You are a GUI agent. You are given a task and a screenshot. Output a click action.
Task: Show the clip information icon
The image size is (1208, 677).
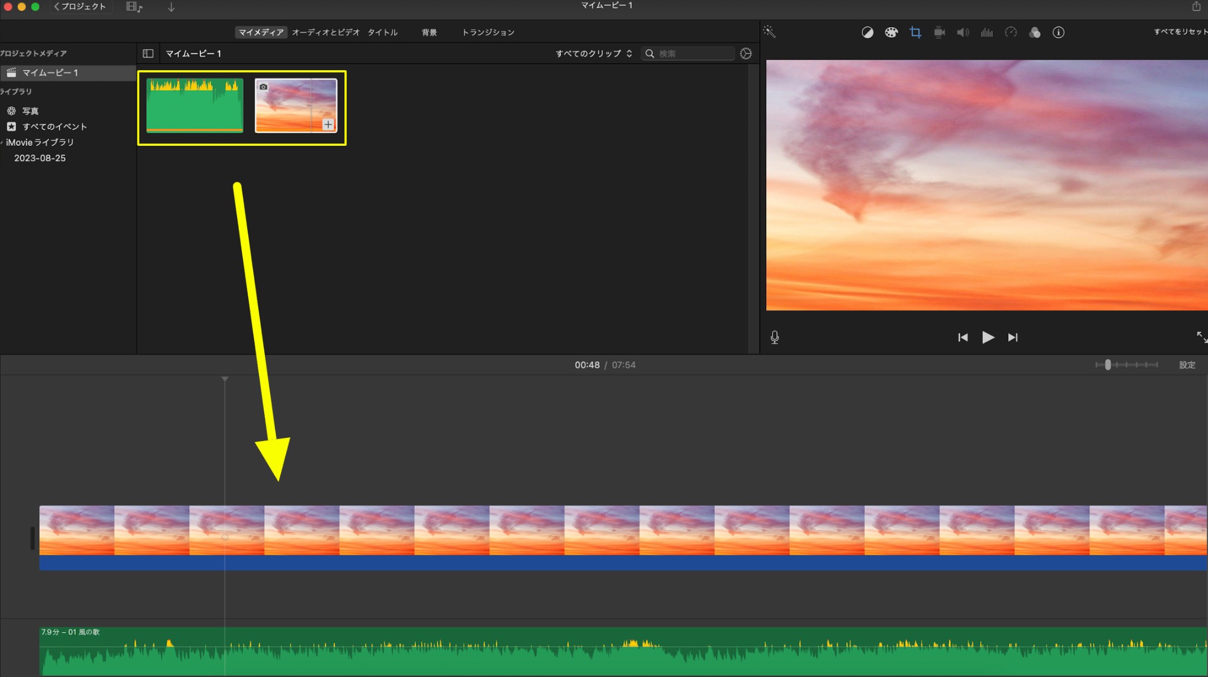pos(1059,32)
